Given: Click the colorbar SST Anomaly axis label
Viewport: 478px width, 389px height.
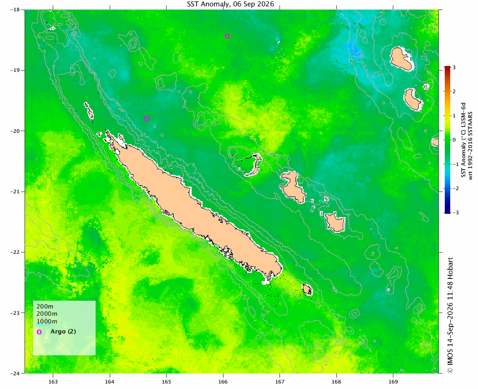Looking at the screenshot, I should click(467, 140).
